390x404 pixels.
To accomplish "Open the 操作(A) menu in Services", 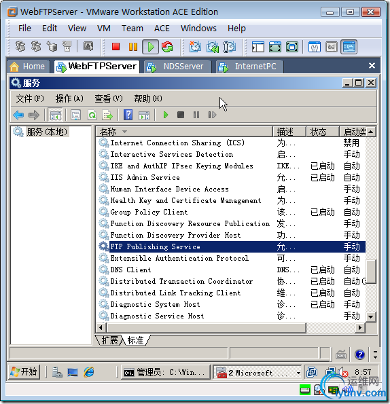I will (x=69, y=98).
